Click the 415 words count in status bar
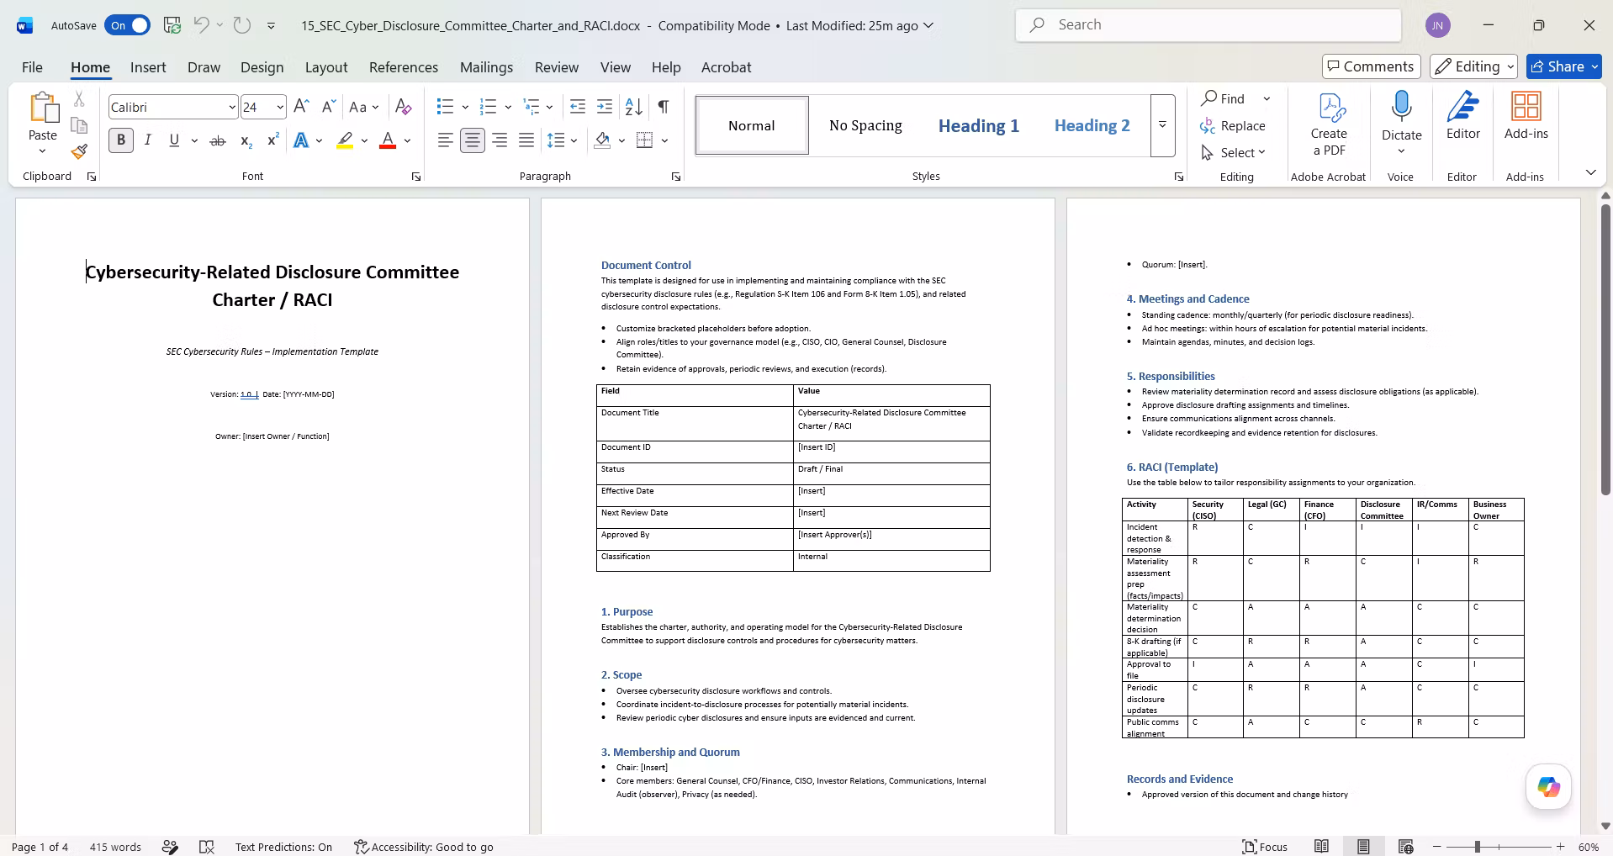Image resolution: width=1613 pixels, height=856 pixels. 115,847
